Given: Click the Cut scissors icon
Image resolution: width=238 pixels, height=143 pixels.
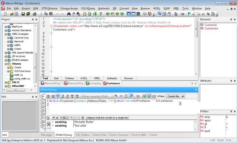Looking at the screenshot, I should click(x=41, y=14).
